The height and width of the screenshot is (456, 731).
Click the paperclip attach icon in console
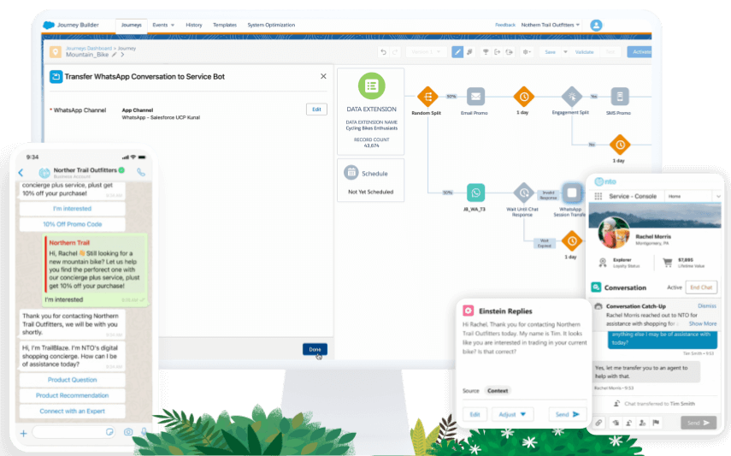(x=598, y=423)
